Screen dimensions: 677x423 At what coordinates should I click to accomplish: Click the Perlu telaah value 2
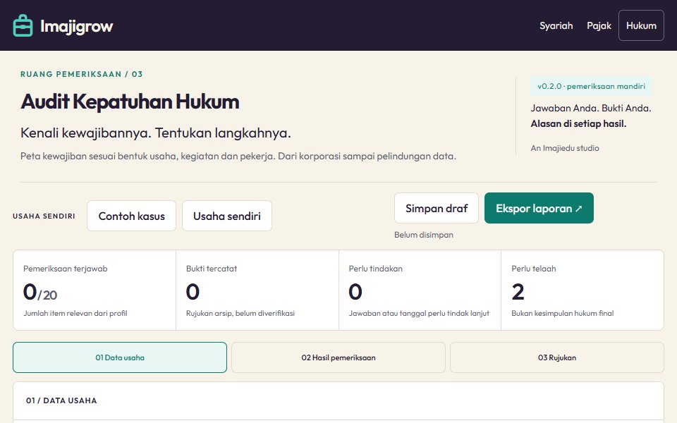click(518, 292)
